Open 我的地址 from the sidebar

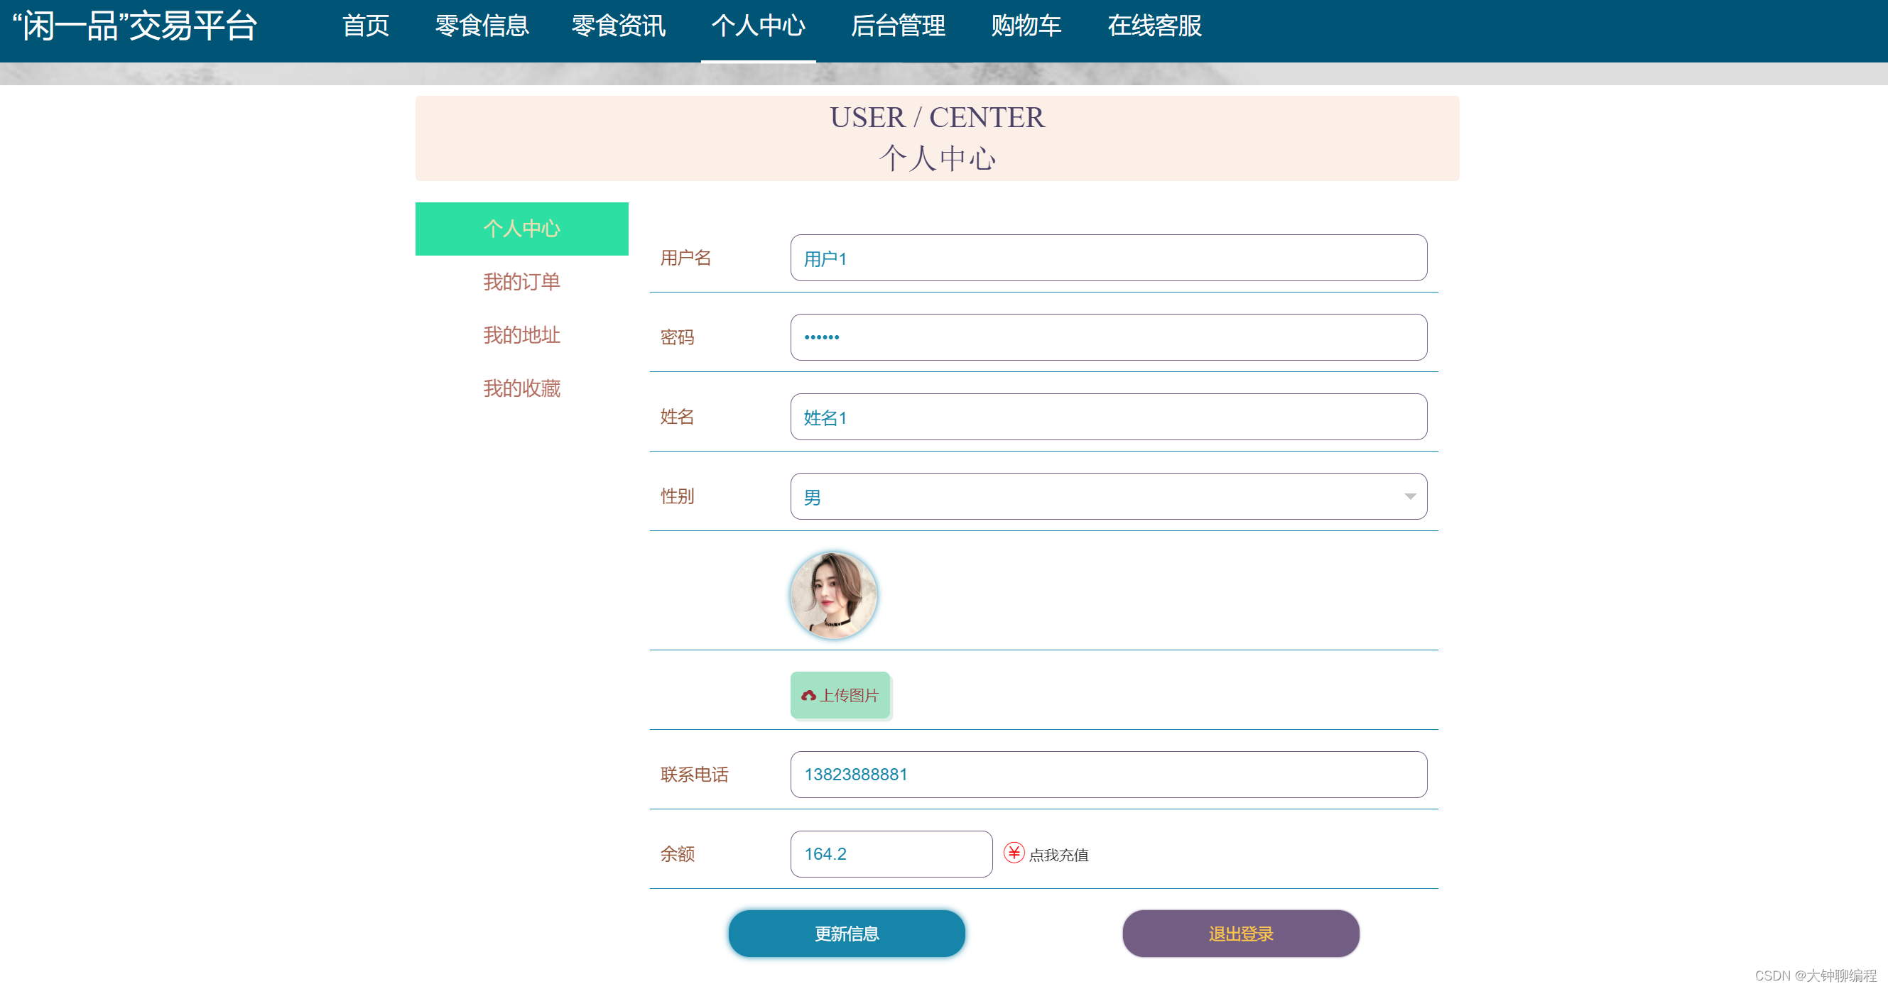pos(521,336)
